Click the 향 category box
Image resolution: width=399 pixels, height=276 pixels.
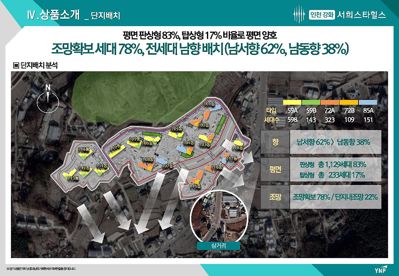pyautogui.click(x=275, y=142)
